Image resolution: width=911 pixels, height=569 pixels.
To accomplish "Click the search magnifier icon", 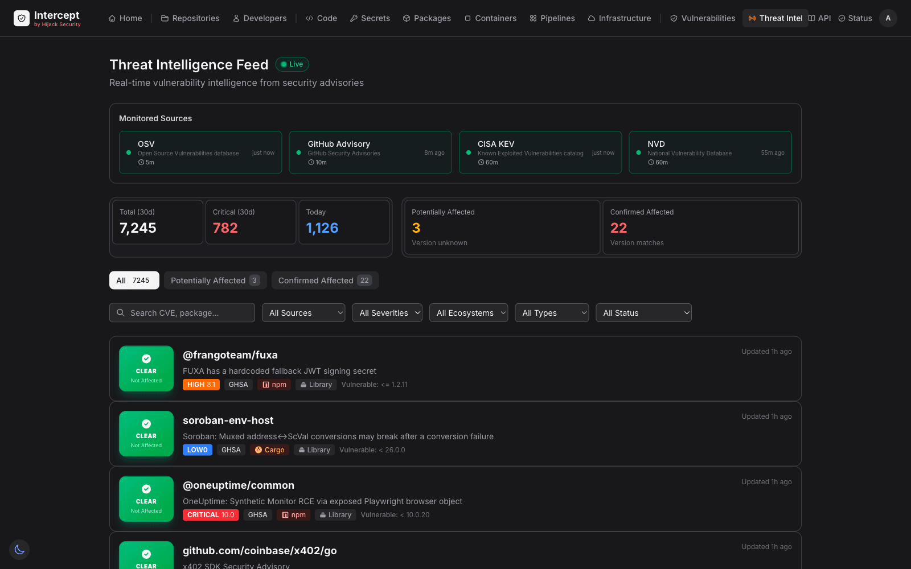I will 120,312.
